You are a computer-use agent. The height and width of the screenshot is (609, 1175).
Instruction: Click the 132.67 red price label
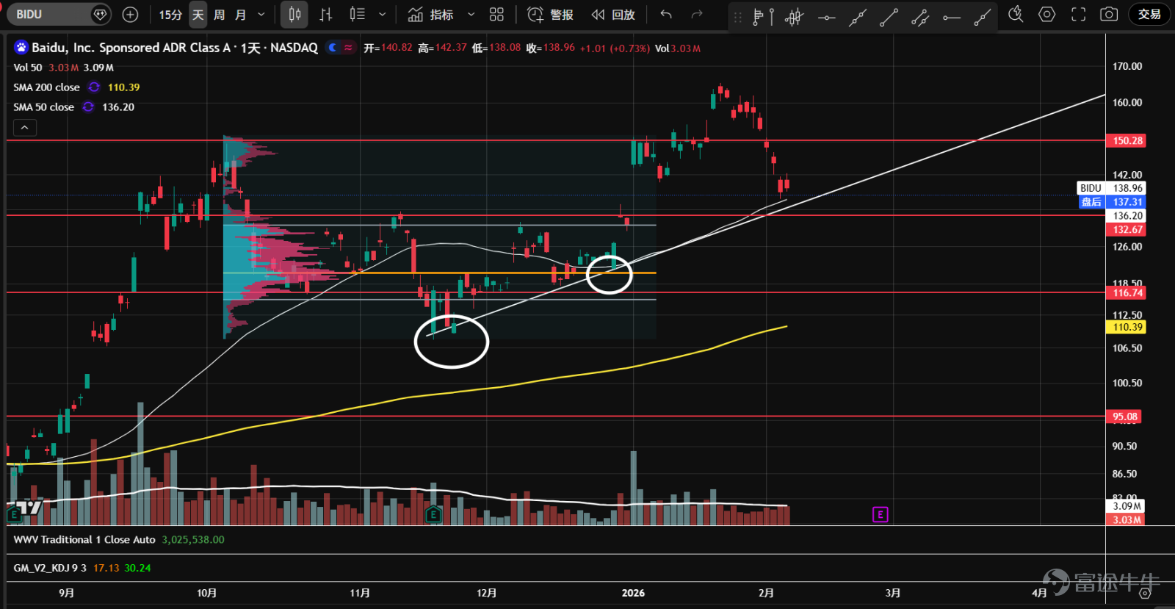tap(1127, 230)
